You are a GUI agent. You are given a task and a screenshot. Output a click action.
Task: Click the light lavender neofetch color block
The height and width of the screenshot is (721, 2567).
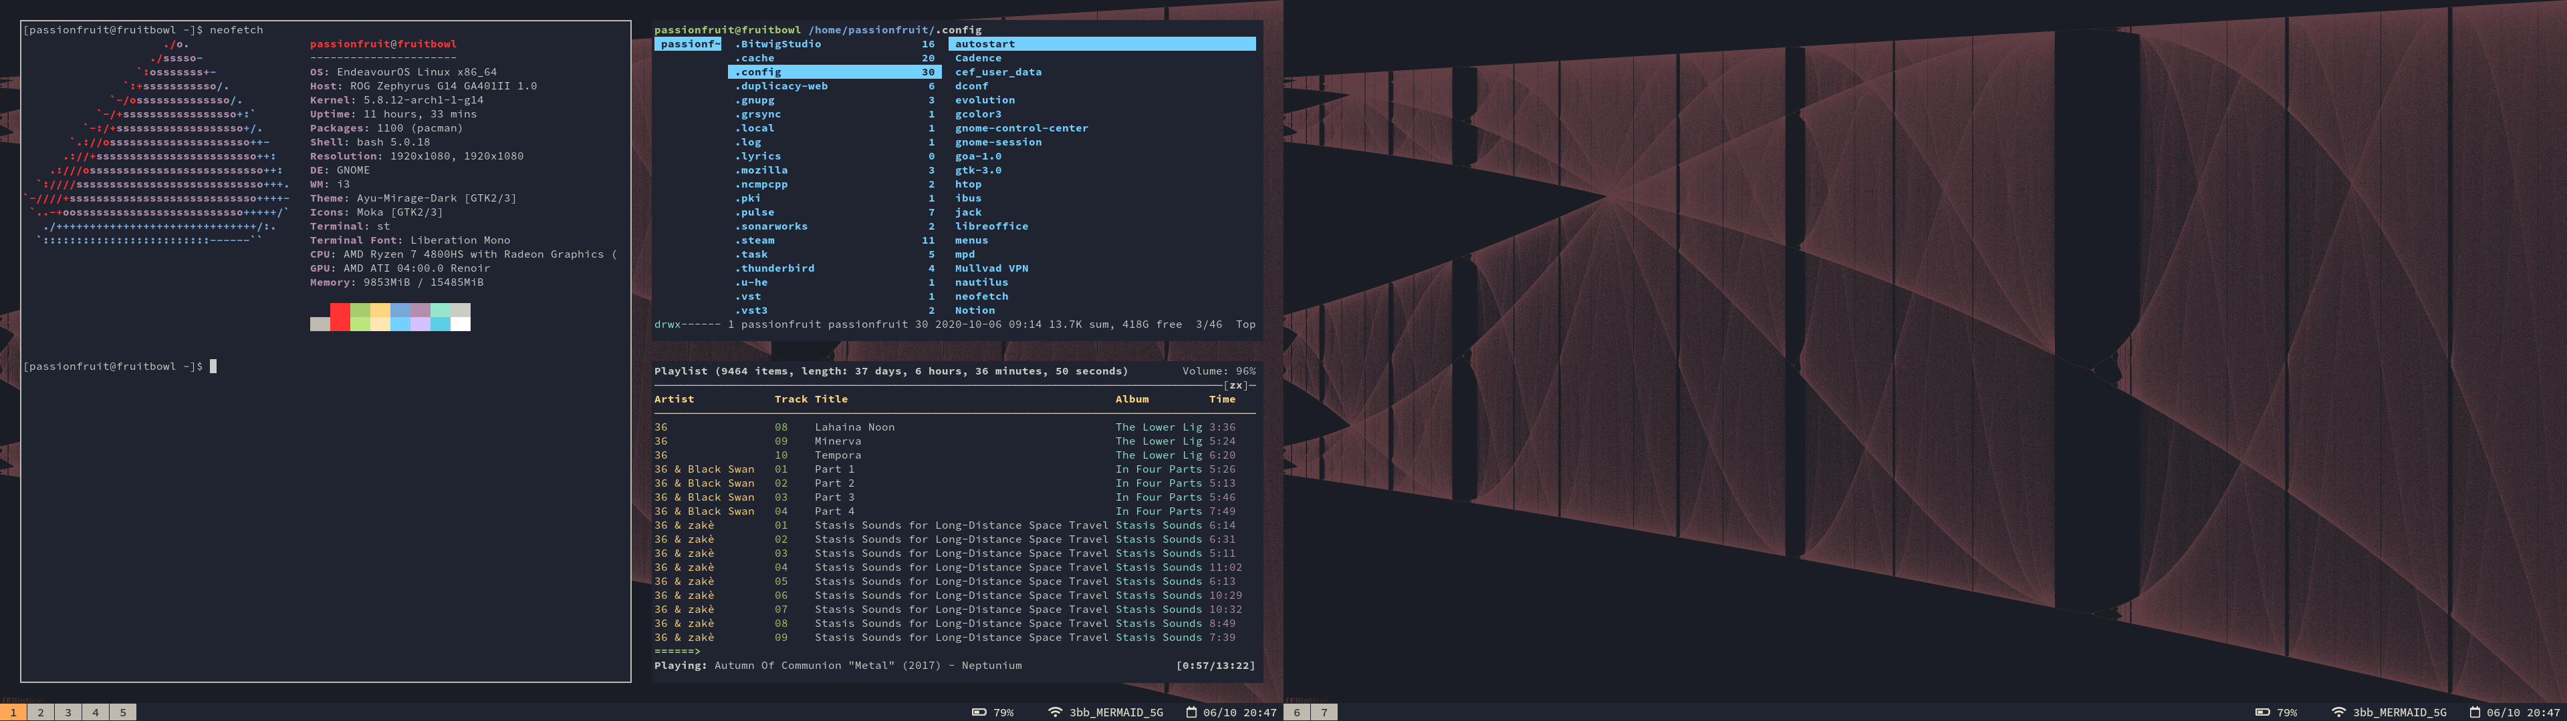[x=420, y=324]
